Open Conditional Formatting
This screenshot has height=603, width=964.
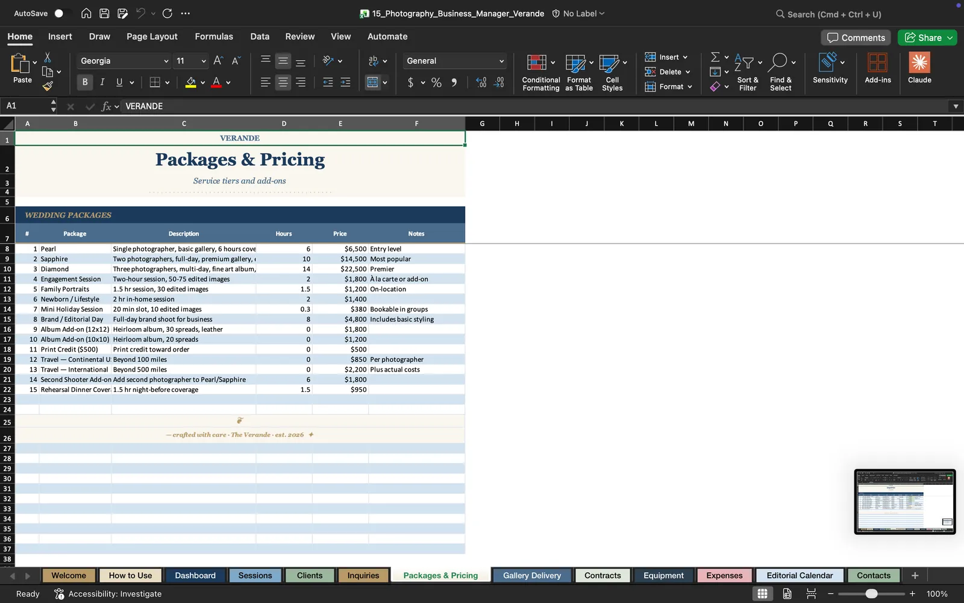(x=540, y=72)
